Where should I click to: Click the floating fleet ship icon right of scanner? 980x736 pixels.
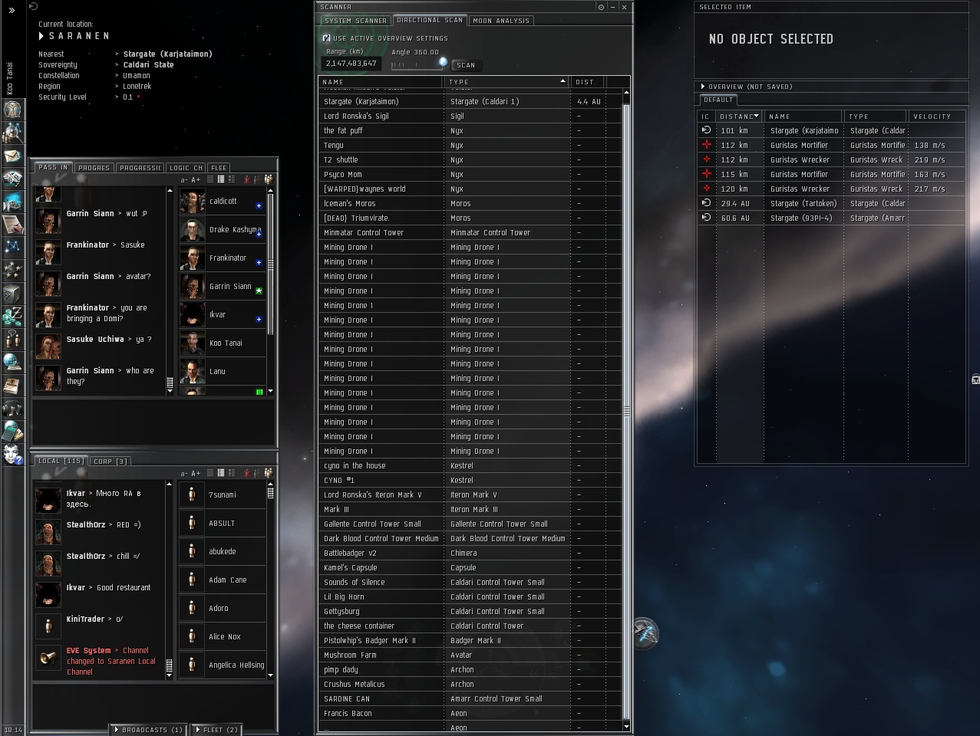tap(645, 632)
